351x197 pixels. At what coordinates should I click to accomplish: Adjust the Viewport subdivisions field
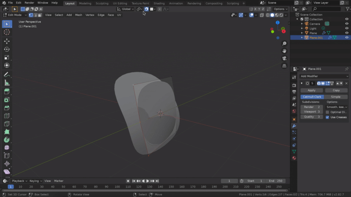[311, 112]
